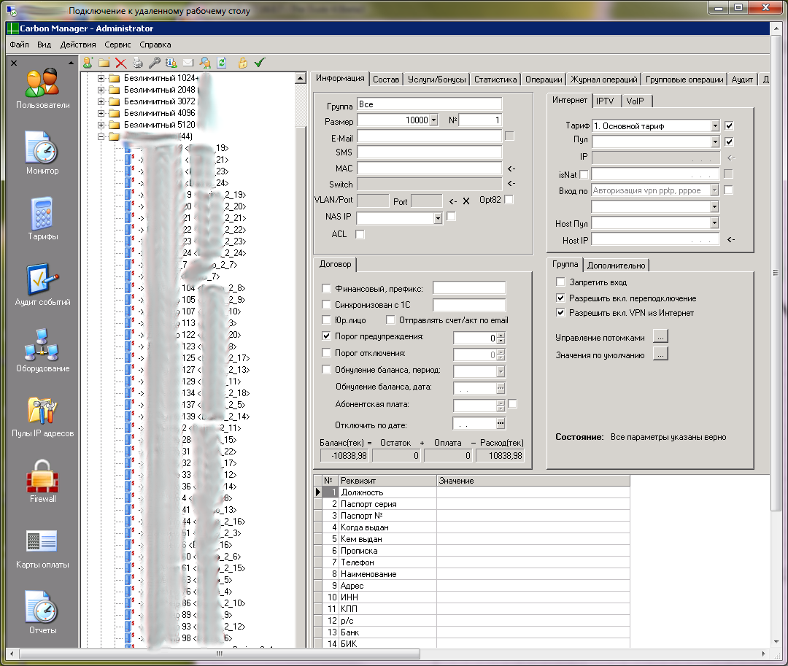The height and width of the screenshot is (666, 788).
Task: Open the Монитор sidebar icon
Action: 43,150
